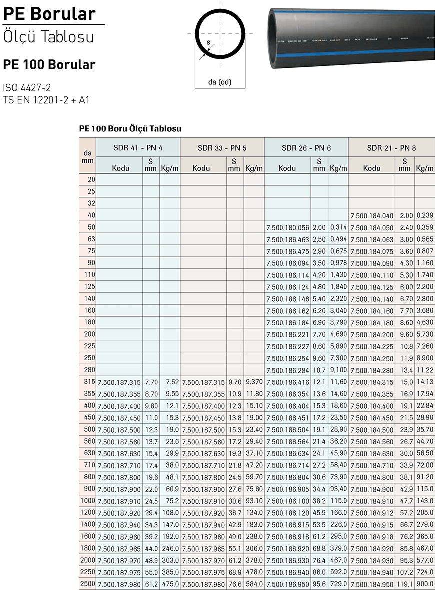Select the 'PE Borular' main title
This screenshot has width=435, height=590.
[x=49, y=13]
